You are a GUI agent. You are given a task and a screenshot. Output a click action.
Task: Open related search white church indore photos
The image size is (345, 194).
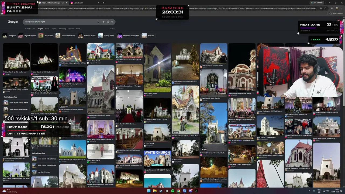coord(44,165)
